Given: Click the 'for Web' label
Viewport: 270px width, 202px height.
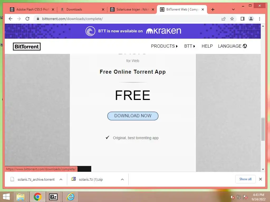Looking at the screenshot, I should [133, 61].
